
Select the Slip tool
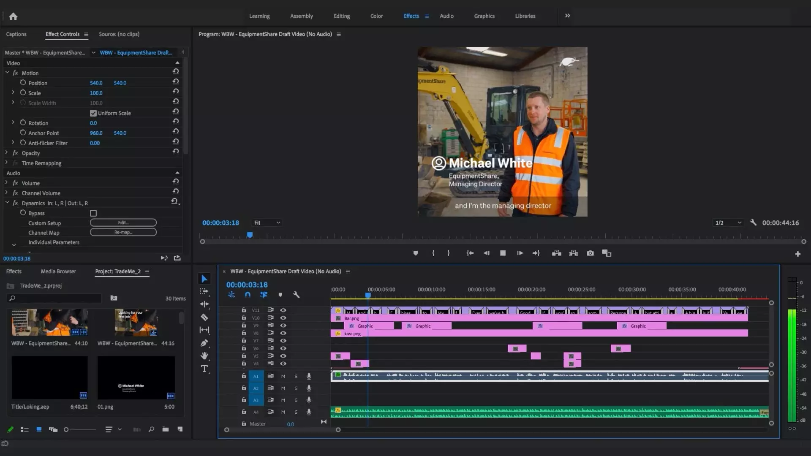pyautogui.click(x=204, y=330)
